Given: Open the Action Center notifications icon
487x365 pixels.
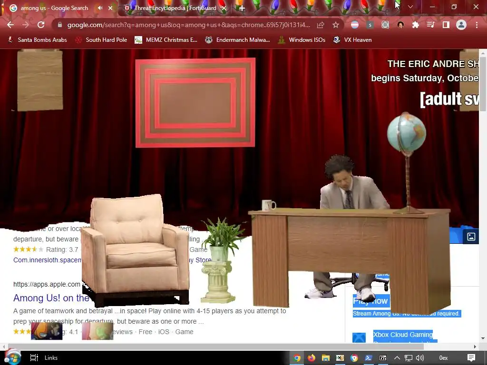Looking at the screenshot, I should pyautogui.click(x=471, y=358).
